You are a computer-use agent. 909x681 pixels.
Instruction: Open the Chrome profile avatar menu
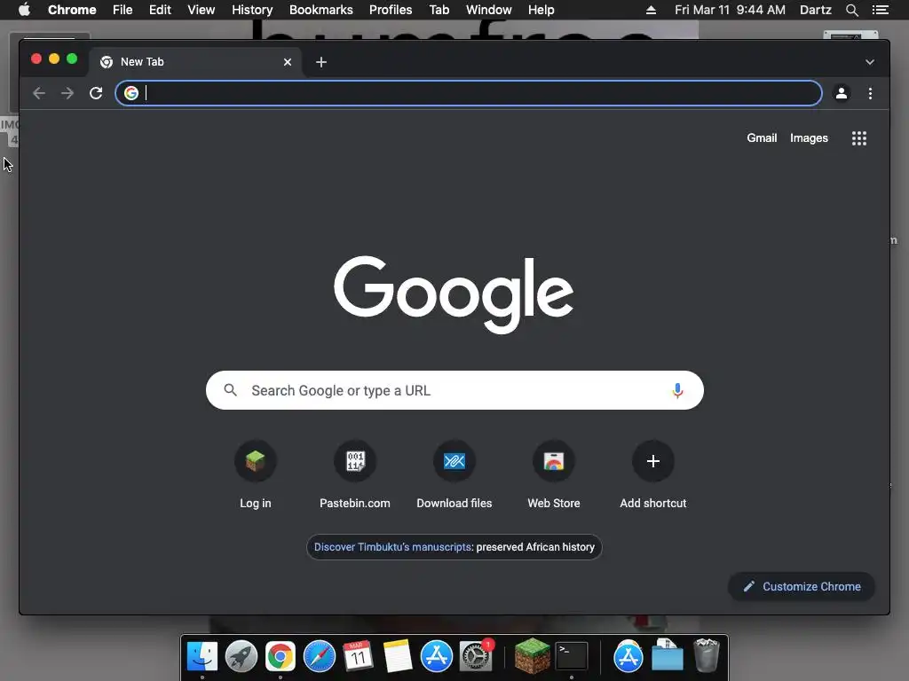pyautogui.click(x=842, y=93)
